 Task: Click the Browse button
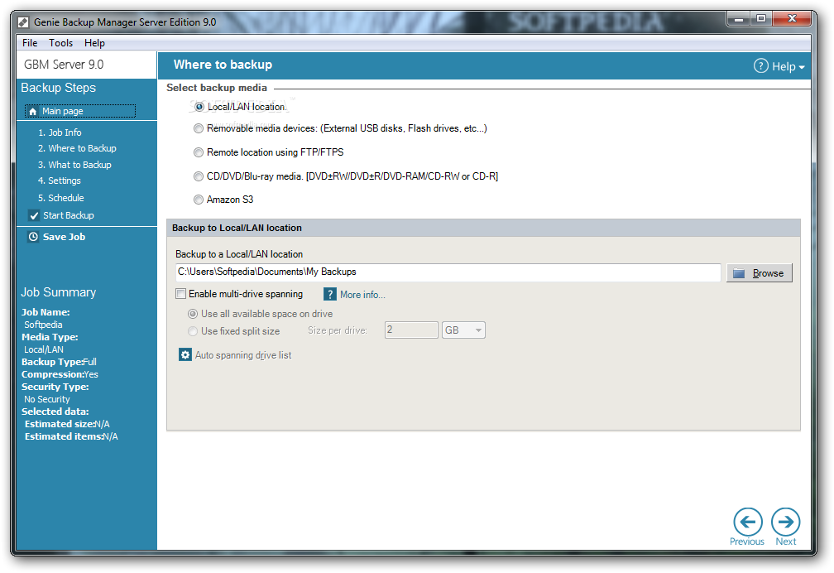click(759, 273)
